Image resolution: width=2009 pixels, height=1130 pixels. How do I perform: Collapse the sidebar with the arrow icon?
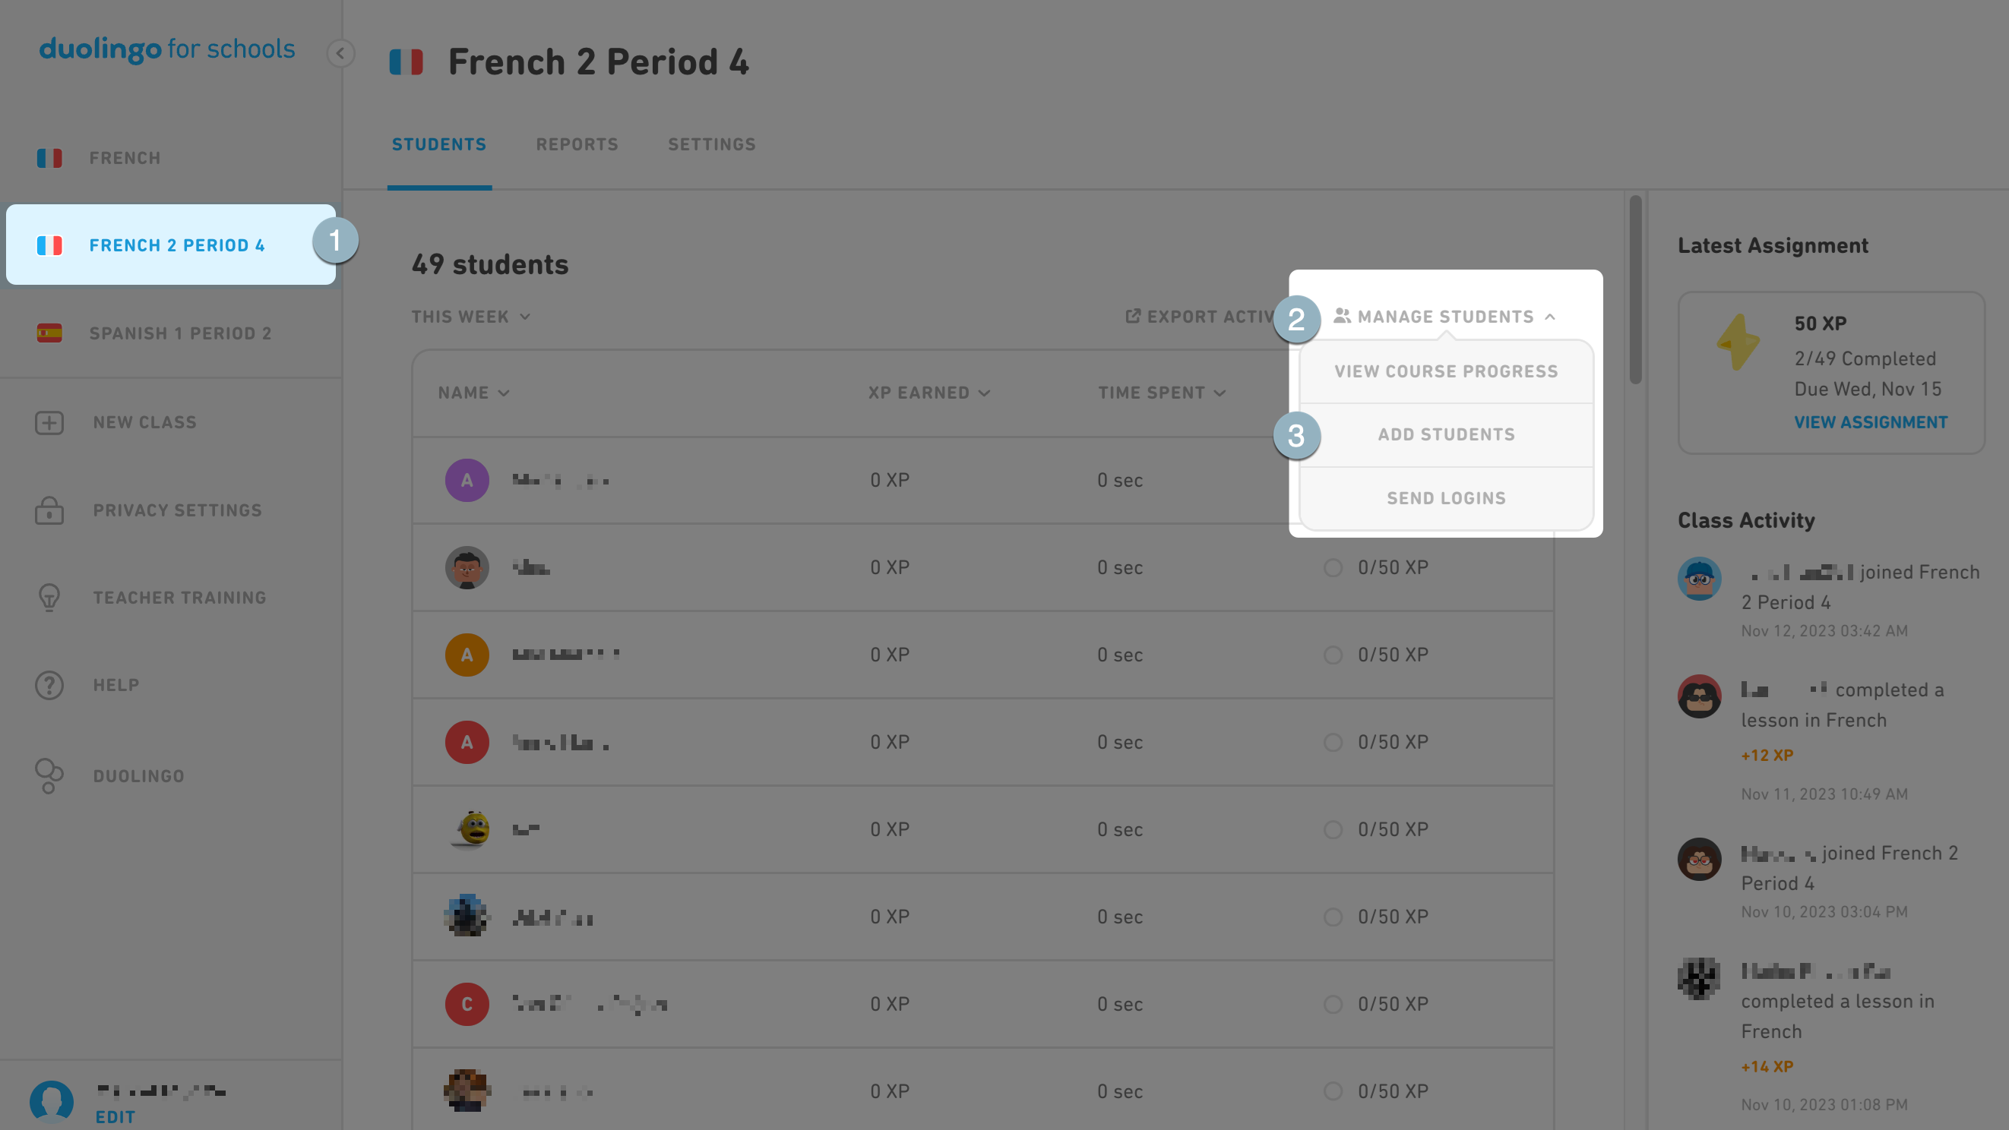pos(340,53)
